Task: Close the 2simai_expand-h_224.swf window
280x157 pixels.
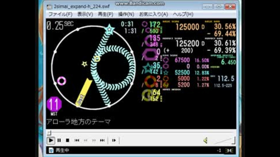Action: pyautogui.click(x=230, y=7)
